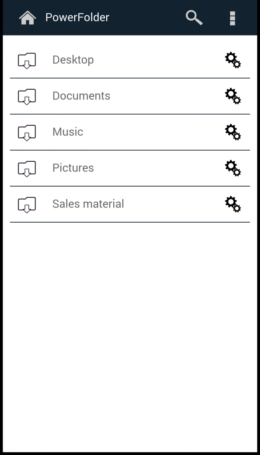Open settings gears for the Documents folder

point(232,96)
